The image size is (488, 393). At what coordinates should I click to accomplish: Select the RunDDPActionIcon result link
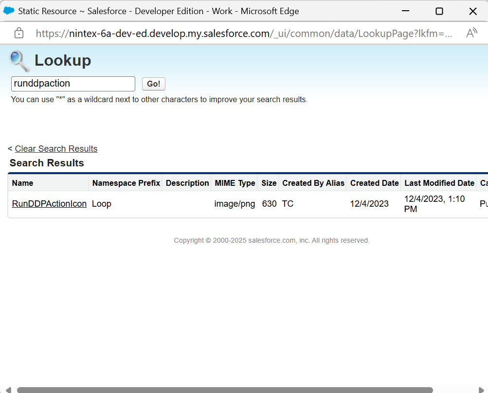pos(49,204)
